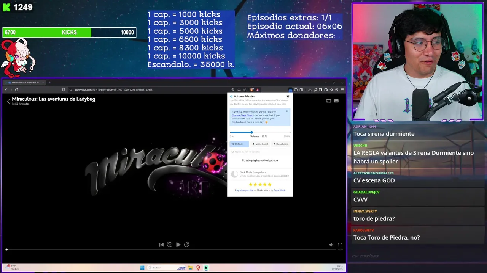Click 'CV escena GOD' chat message

pyautogui.click(x=374, y=180)
